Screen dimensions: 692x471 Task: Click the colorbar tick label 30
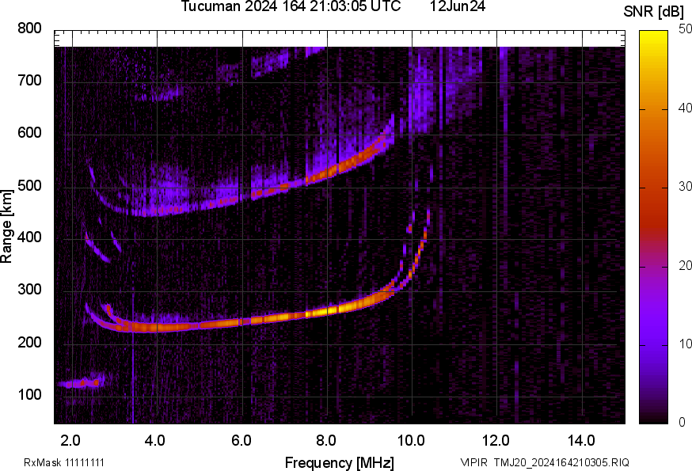(685, 186)
